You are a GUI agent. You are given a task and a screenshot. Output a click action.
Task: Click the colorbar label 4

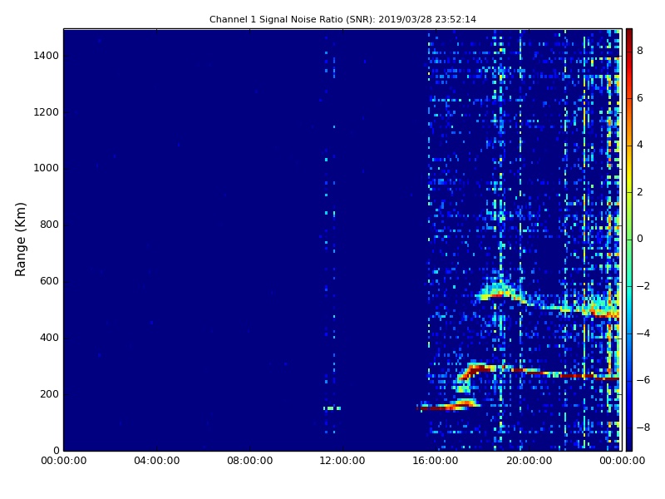pos(640,145)
